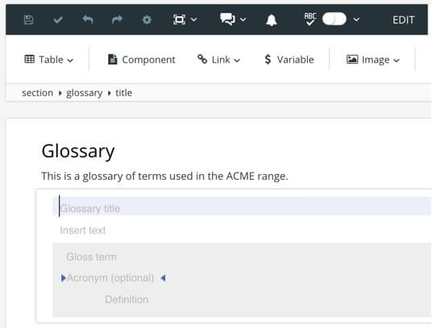
Task: Click the Variable dollar icon
Action: pyautogui.click(x=268, y=60)
